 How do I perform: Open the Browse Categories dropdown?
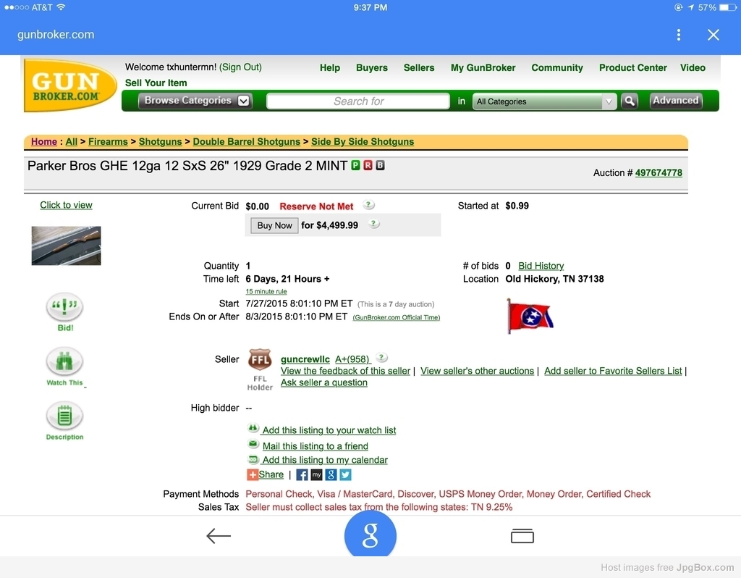pos(195,100)
